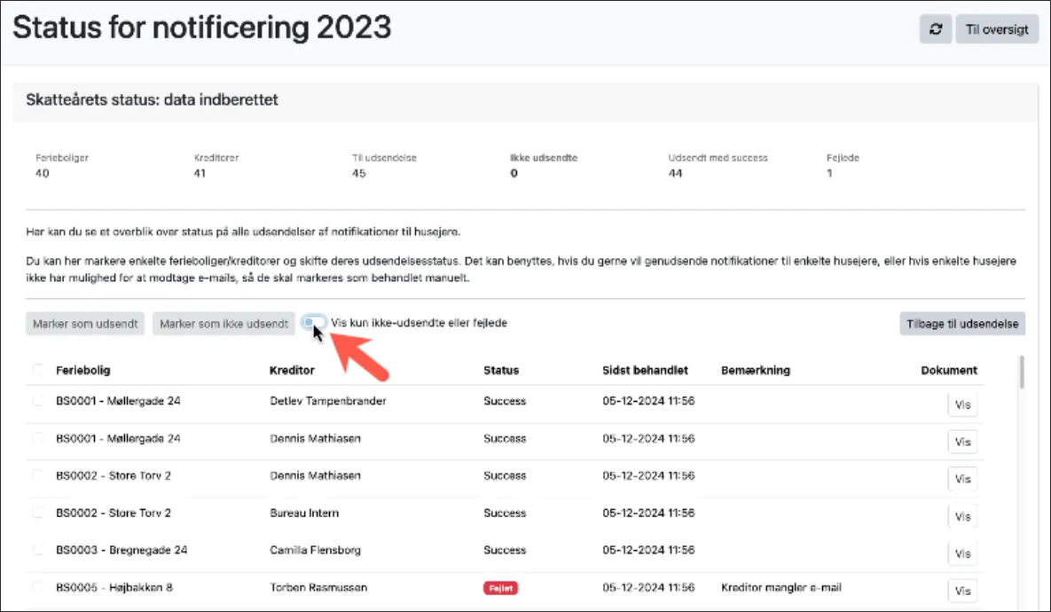Open Vis document for Camilla Flensborg

point(962,553)
